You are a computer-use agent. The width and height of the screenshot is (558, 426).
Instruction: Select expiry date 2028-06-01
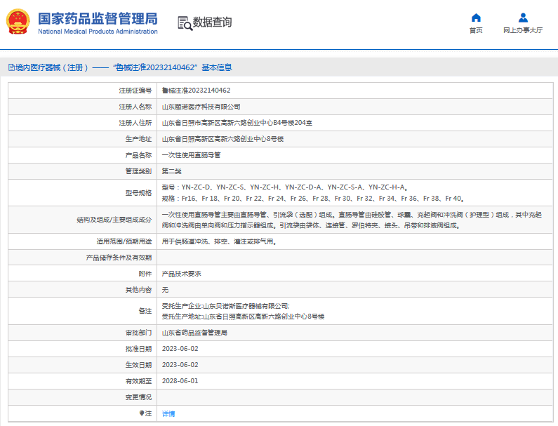[x=180, y=381]
